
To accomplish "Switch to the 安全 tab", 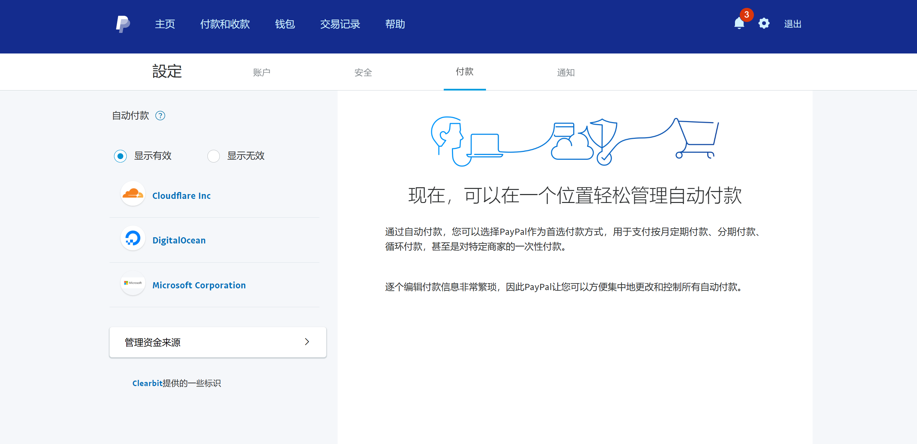I will point(363,73).
